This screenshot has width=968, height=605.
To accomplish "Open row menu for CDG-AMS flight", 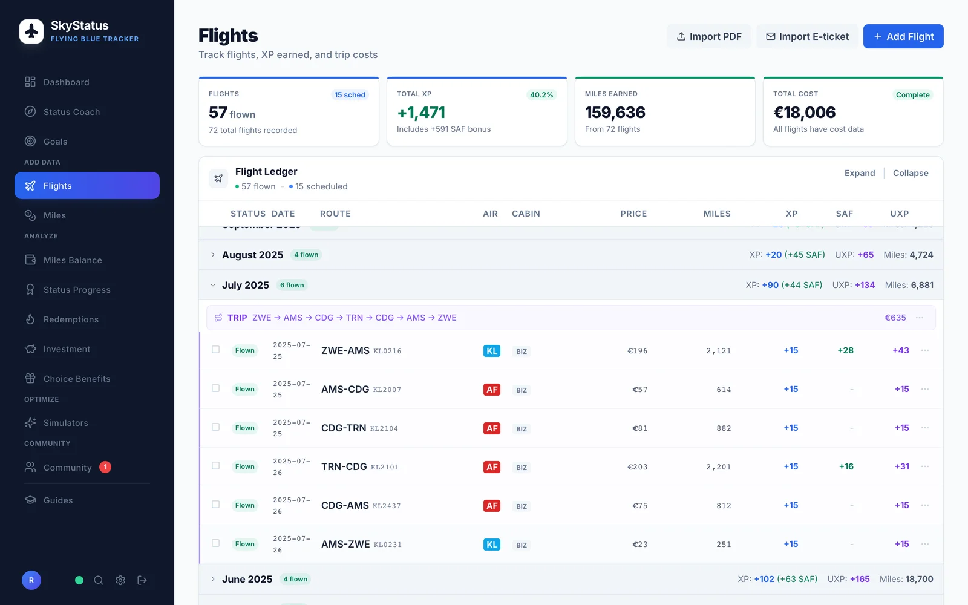I will pyautogui.click(x=925, y=505).
